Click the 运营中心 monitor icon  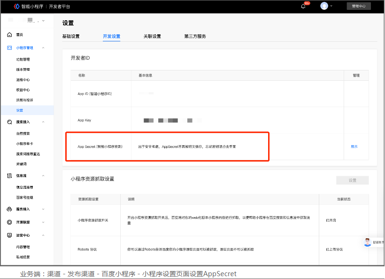pyautogui.click(x=9, y=235)
